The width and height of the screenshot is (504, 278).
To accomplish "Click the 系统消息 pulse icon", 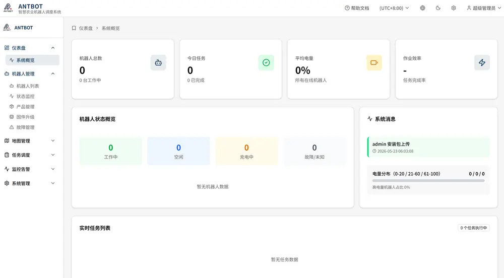I will click(x=370, y=119).
